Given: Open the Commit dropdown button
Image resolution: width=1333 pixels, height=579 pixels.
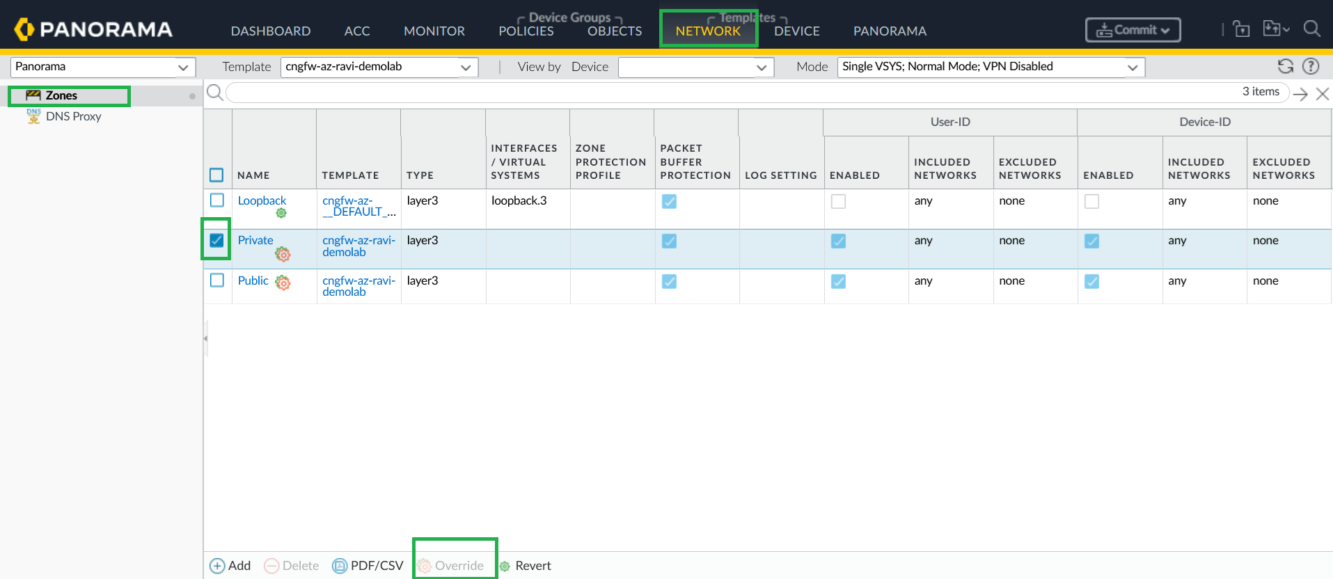Looking at the screenshot, I should coord(1133,30).
